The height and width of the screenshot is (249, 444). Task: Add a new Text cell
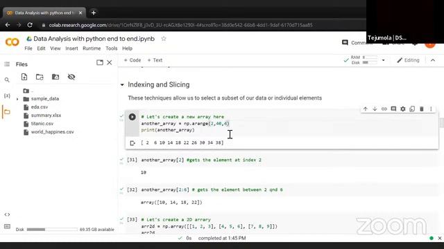click(155, 60)
